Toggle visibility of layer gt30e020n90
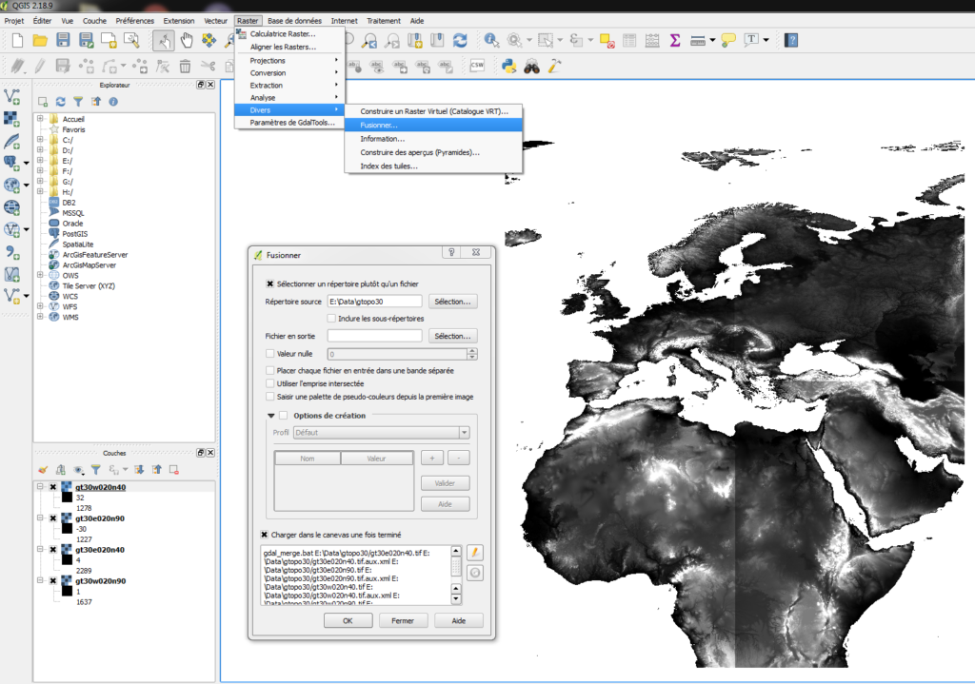The height and width of the screenshot is (684, 975). [53, 518]
